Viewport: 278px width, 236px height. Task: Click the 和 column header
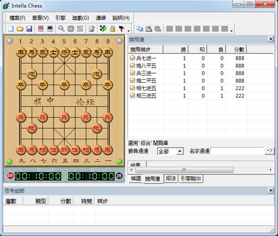(x=198, y=50)
